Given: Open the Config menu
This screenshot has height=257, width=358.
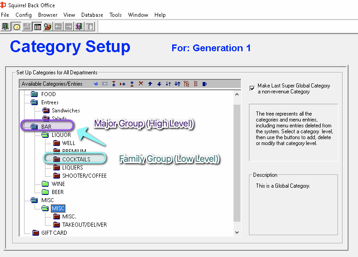Looking at the screenshot, I should coord(24,15).
